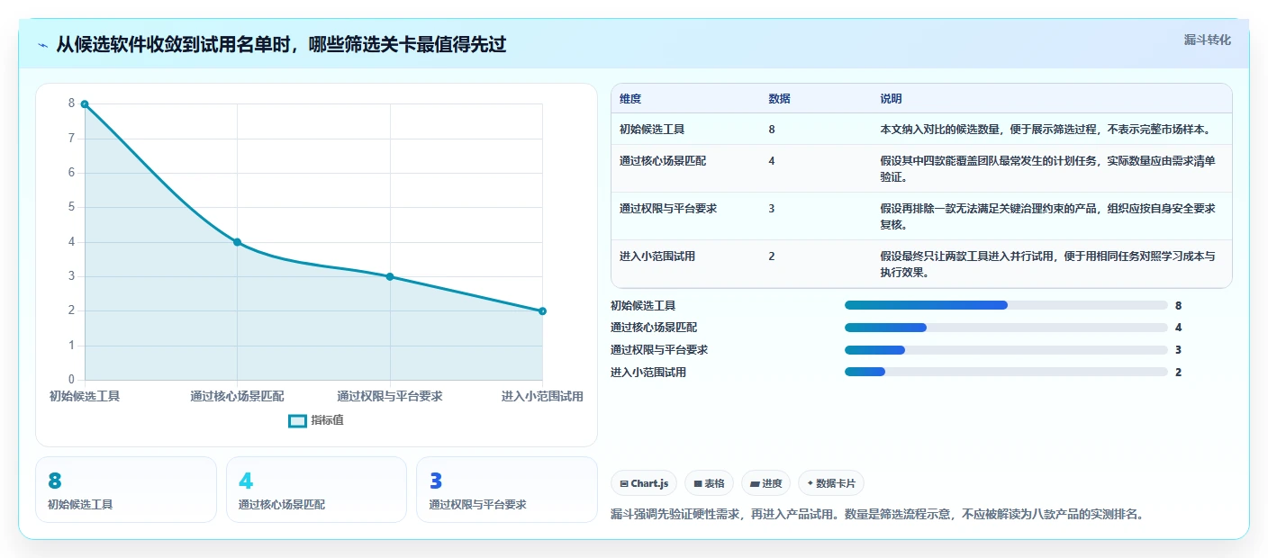The width and height of the screenshot is (1268, 558).
Task: Select the 表格 chip
Action: tap(710, 483)
